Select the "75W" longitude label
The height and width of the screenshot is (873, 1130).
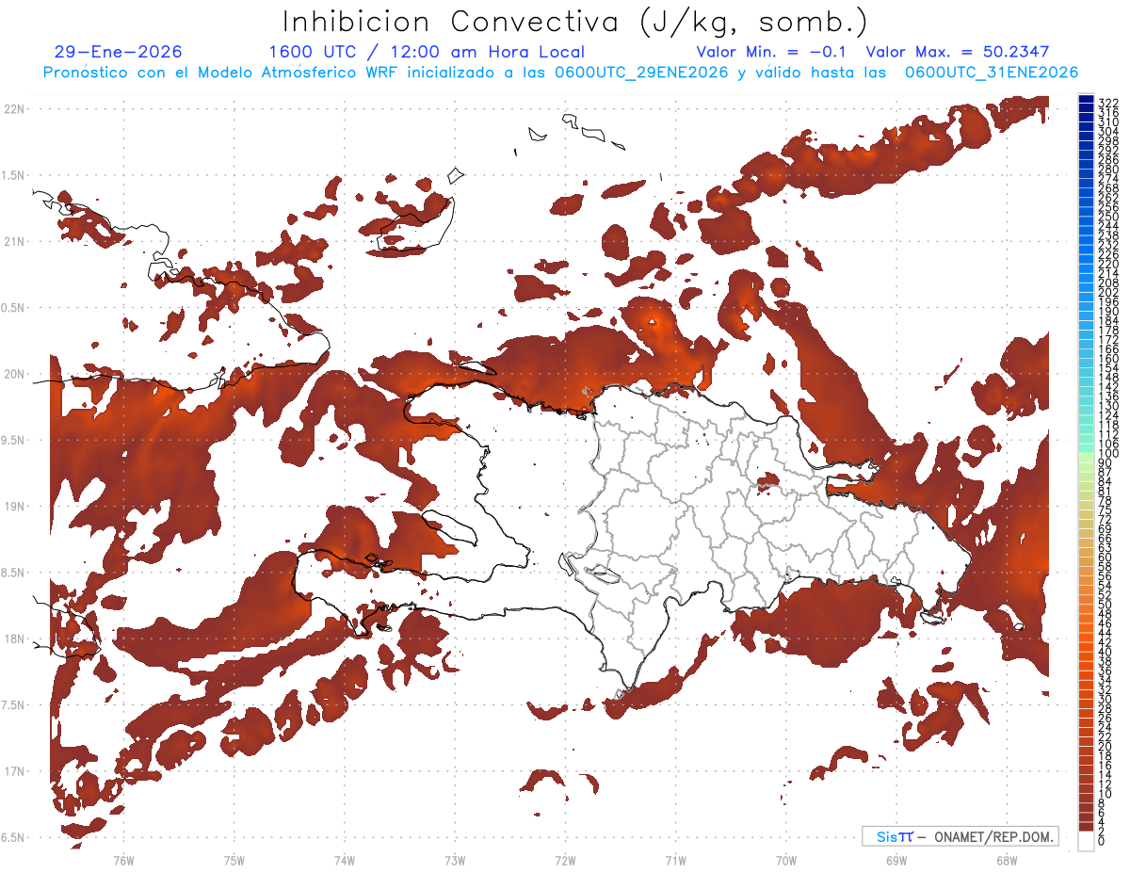point(234,860)
